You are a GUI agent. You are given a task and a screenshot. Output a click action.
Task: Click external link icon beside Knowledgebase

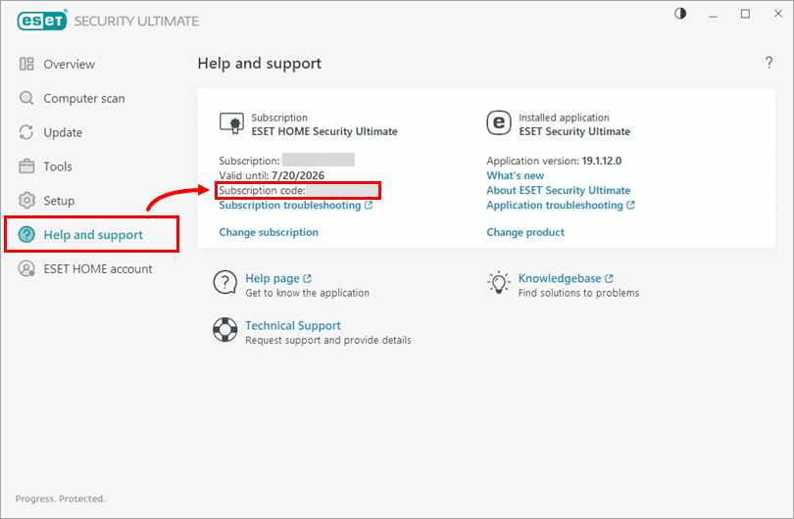coord(609,278)
